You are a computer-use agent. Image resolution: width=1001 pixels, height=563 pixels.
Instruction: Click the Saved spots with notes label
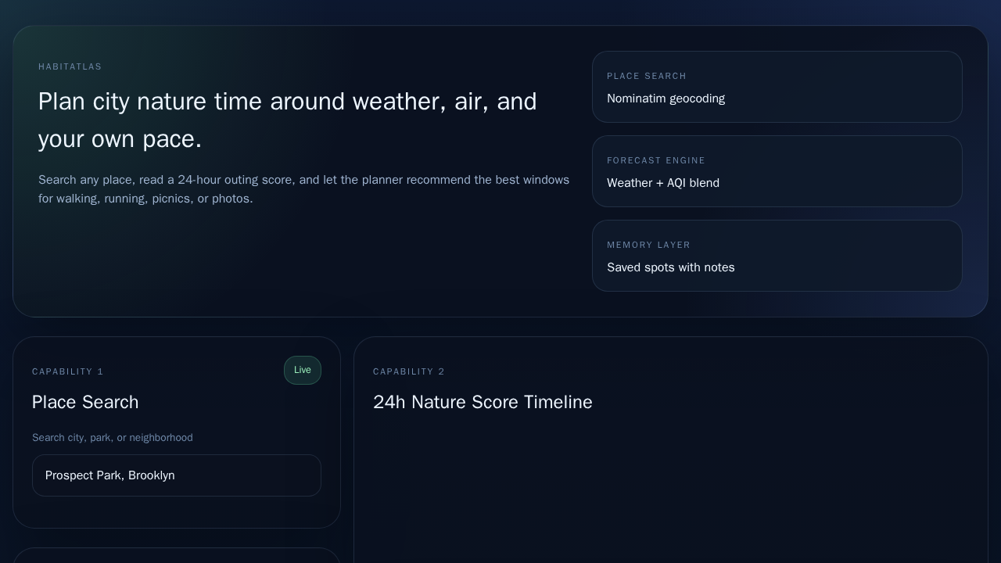671,267
